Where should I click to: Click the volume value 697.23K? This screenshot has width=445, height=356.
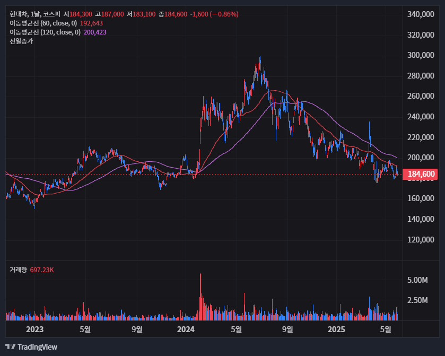(x=42, y=270)
